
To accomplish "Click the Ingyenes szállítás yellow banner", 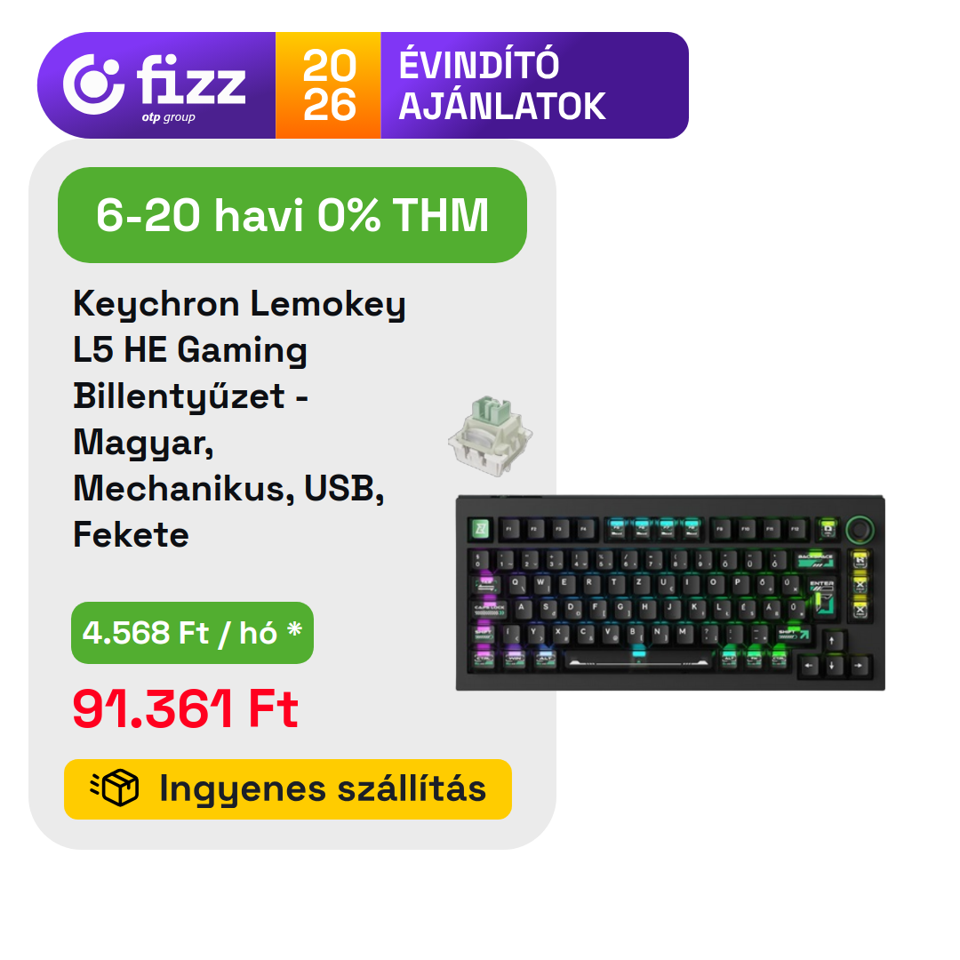I will click(x=288, y=788).
